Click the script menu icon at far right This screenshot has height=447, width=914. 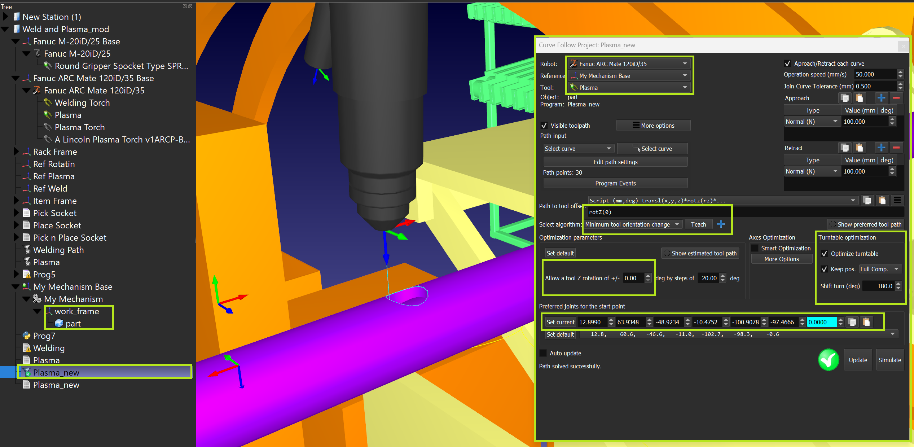point(897,200)
